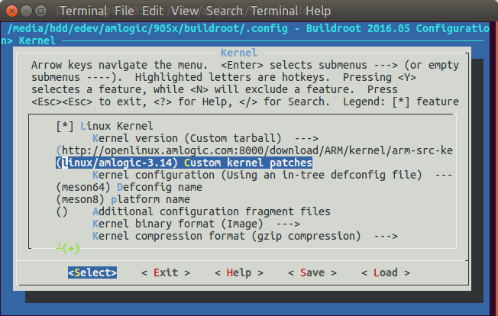Click the < Exit > button
Screen dimensions: 498x316
click(166, 272)
